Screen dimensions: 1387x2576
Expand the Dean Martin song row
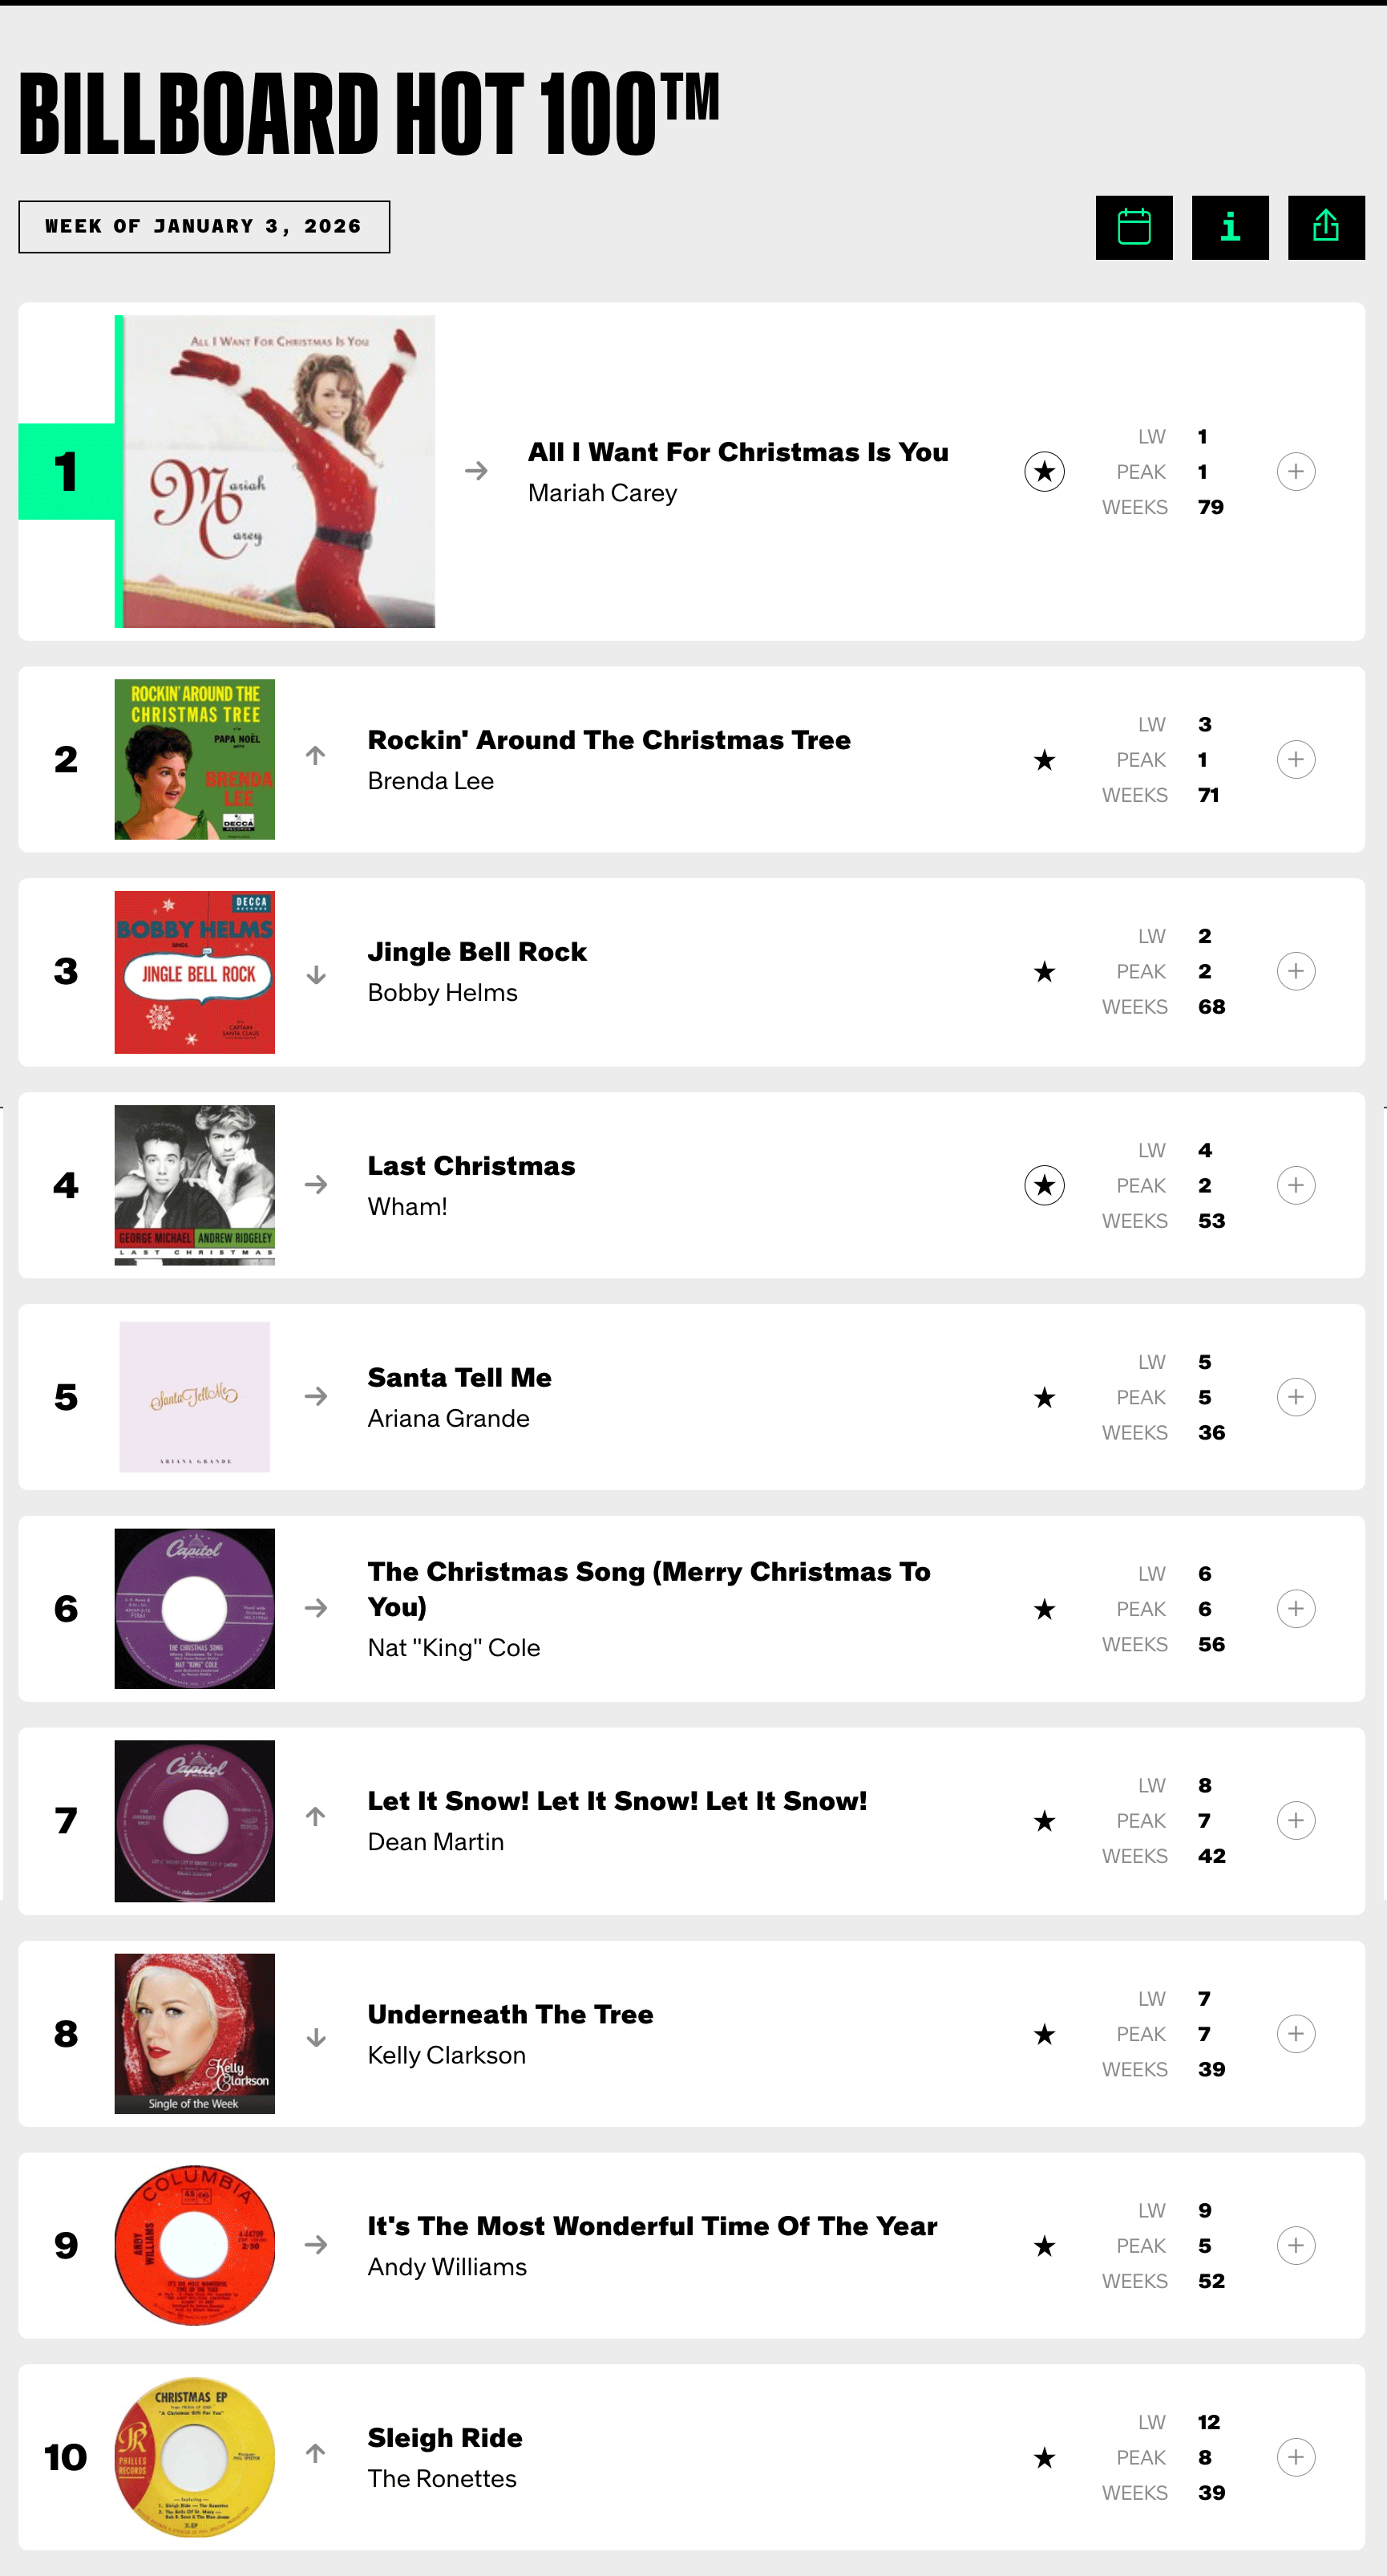pyautogui.click(x=1295, y=1820)
